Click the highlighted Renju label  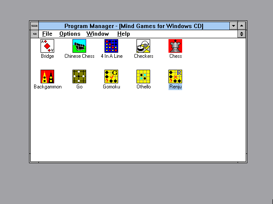pos(175,87)
